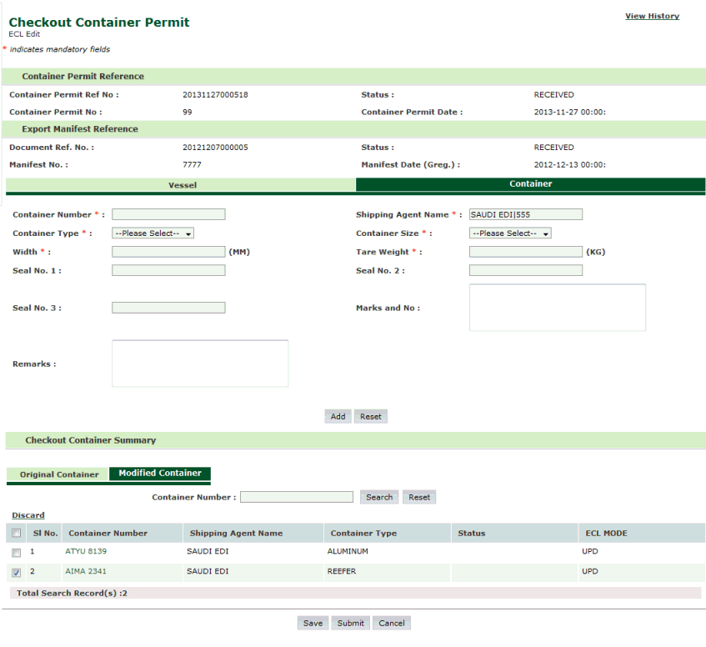This screenshot has width=706, height=647.
Task: Expand the Container Size dropdown
Action: [510, 233]
